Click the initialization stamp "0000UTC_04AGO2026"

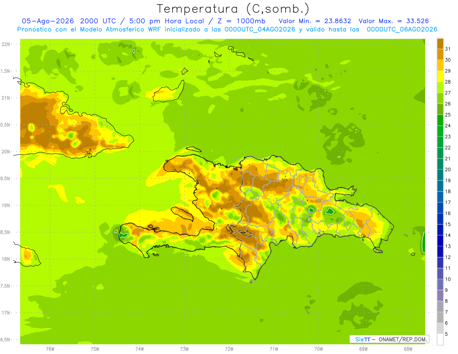pyautogui.click(x=260, y=29)
